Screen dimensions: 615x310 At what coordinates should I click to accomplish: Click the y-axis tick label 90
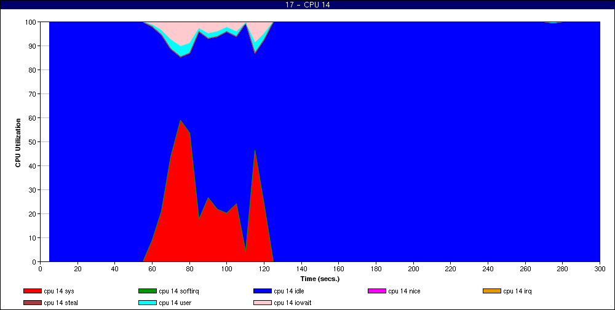pos(32,46)
